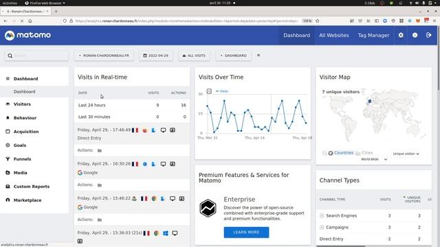The height and width of the screenshot is (247, 440).
Task: Open a new browser tab
Action: click(x=56, y=11)
